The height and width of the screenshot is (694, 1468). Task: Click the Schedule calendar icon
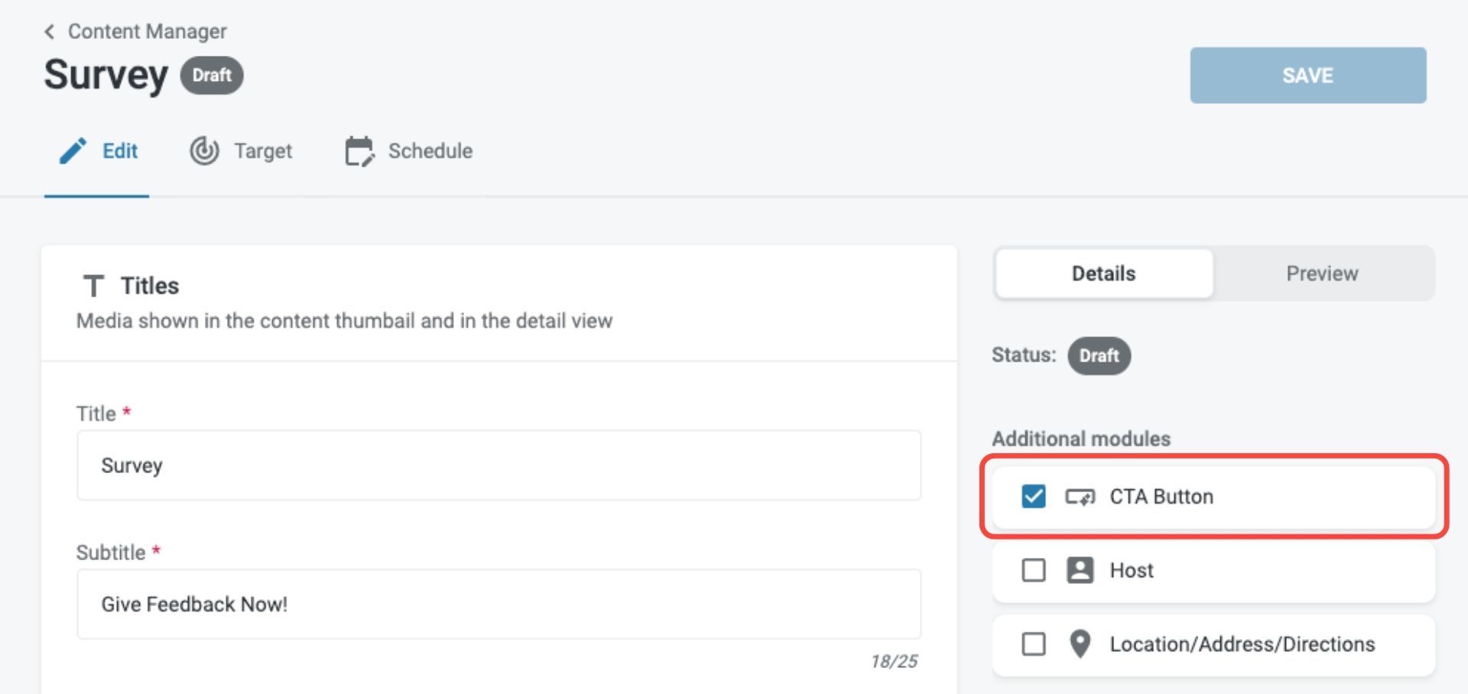(x=359, y=151)
